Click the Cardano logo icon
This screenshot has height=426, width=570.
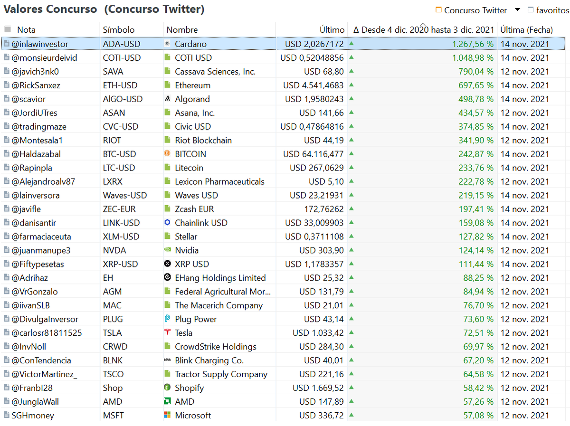167,44
